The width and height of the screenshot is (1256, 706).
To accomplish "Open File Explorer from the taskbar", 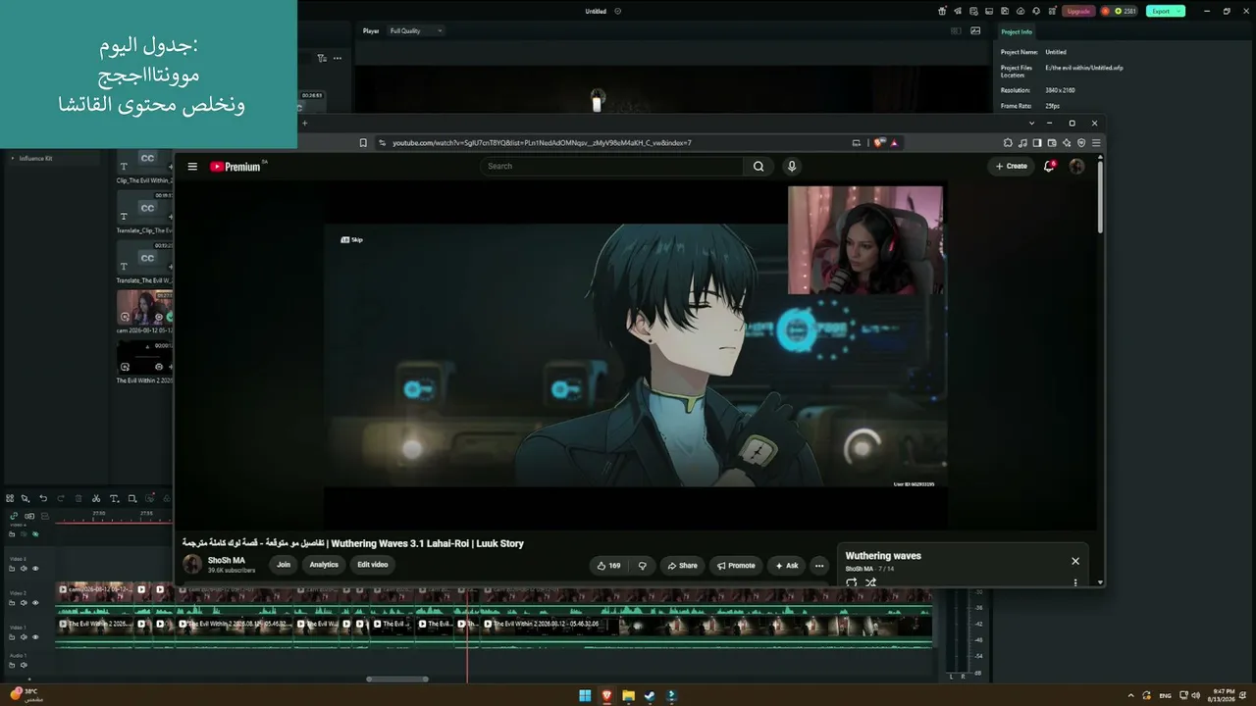I will pos(628,696).
